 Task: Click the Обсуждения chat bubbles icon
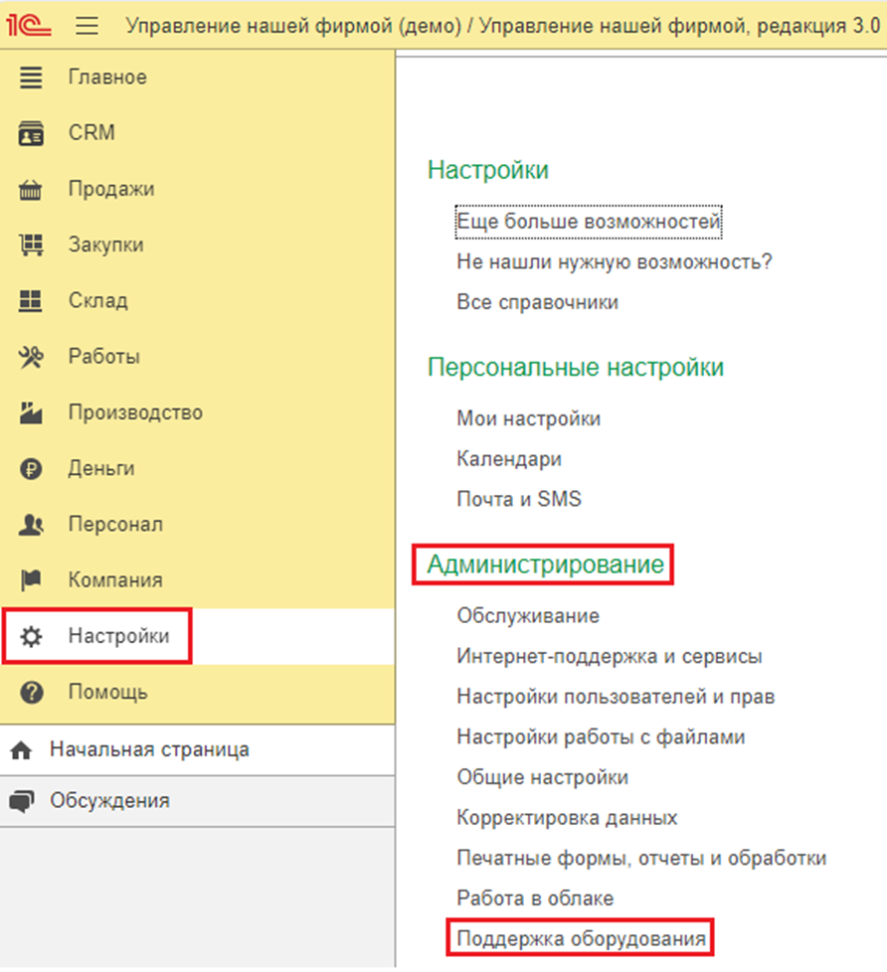click(22, 801)
